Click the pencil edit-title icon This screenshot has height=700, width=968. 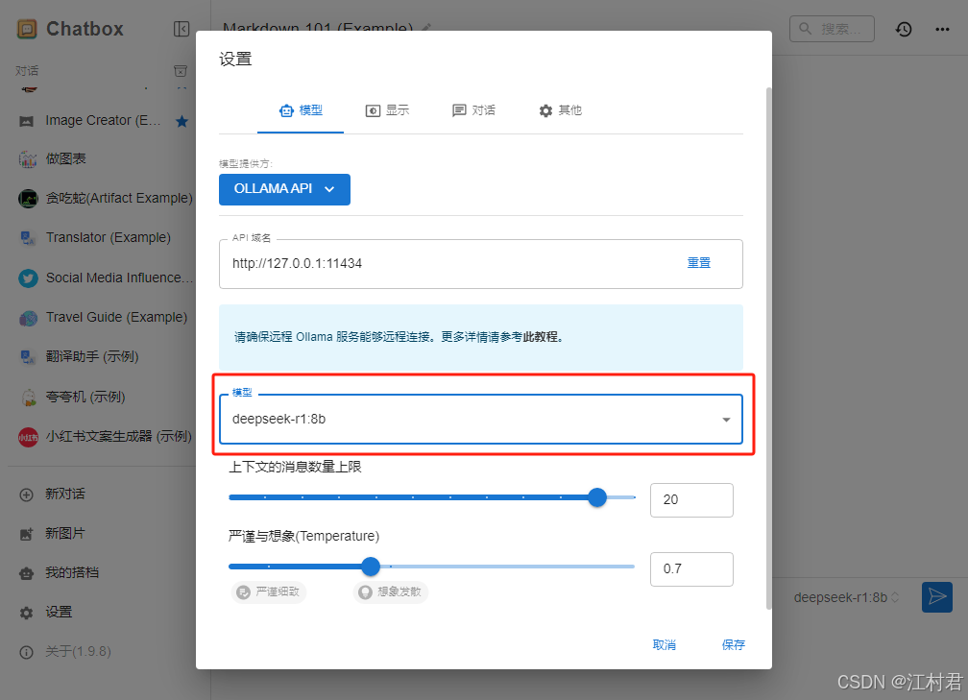point(426,27)
